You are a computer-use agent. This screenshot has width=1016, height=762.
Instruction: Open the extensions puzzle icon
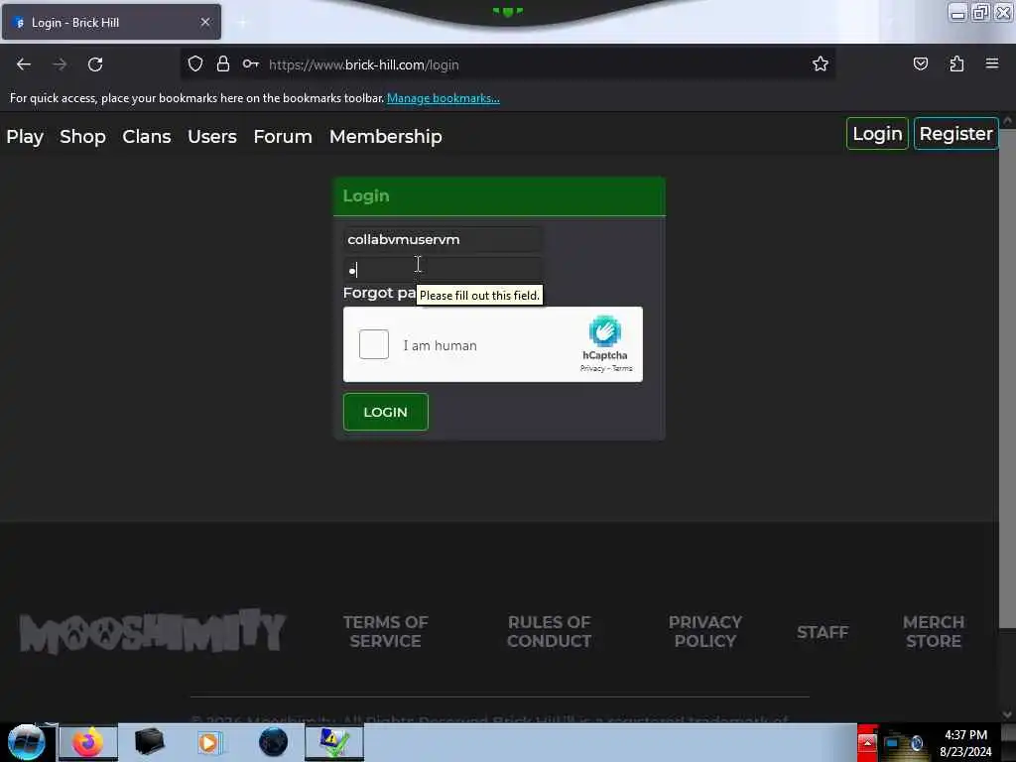(956, 63)
